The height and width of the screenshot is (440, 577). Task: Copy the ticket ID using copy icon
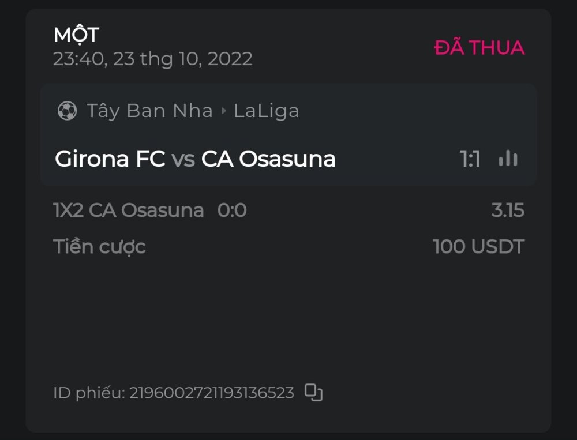coord(313,392)
